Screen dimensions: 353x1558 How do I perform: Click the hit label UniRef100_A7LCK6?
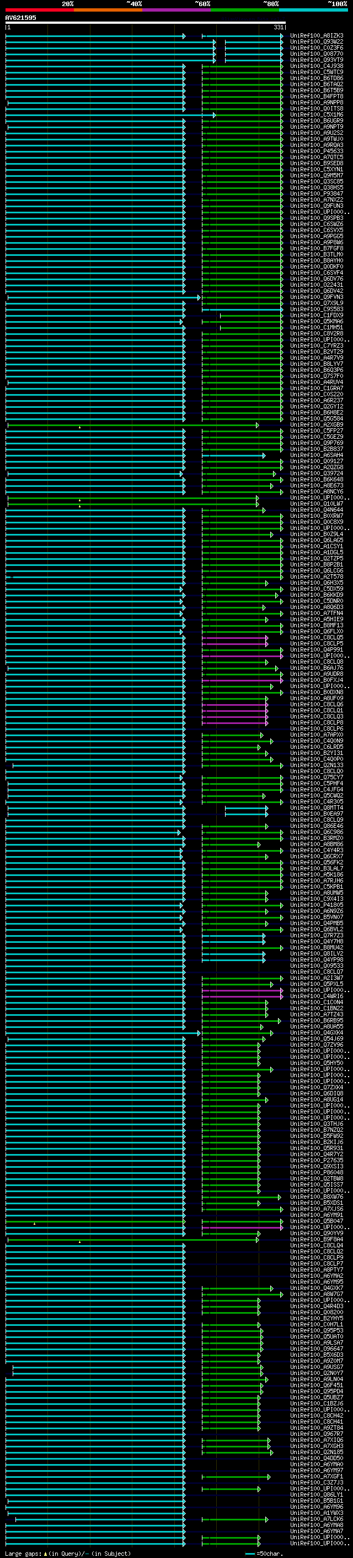click(x=317, y=1519)
